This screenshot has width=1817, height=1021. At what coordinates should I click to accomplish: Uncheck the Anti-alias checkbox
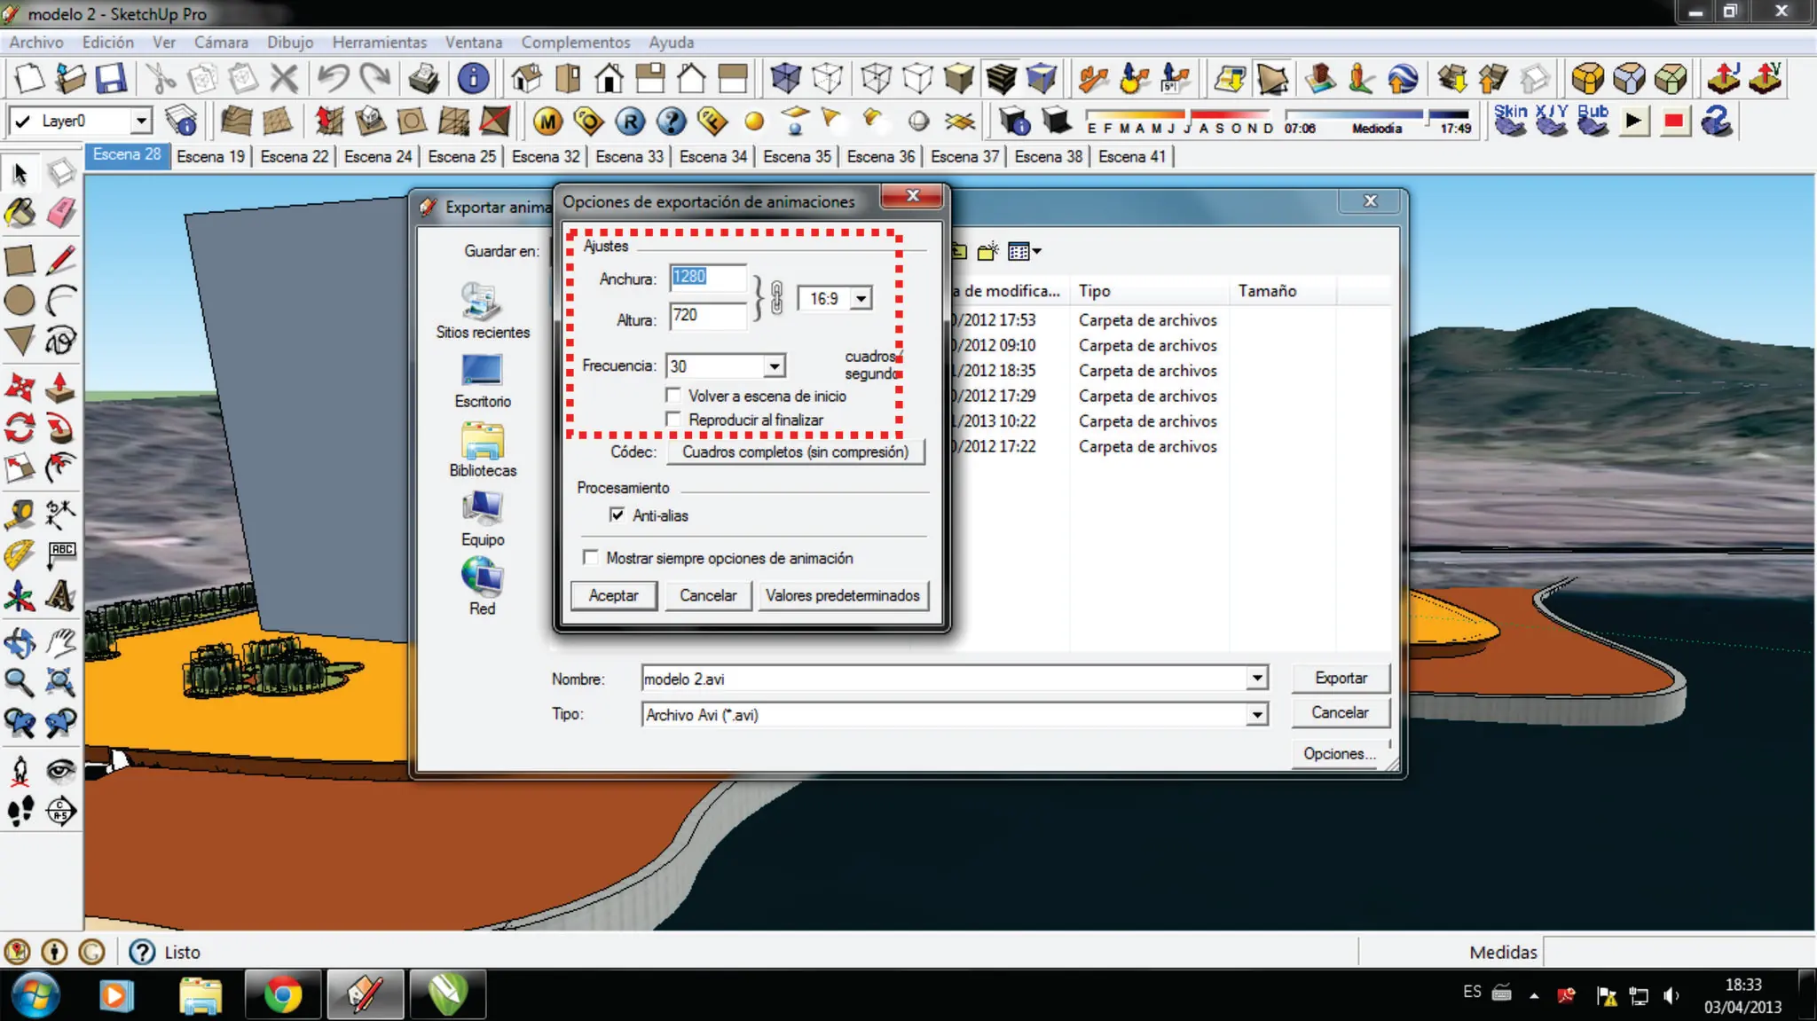(617, 514)
